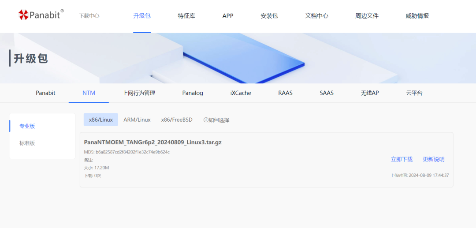The width and height of the screenshot is (476, 228).
Task: Open the 威胁情报 navigation item
Action: [x=417, y=16]
